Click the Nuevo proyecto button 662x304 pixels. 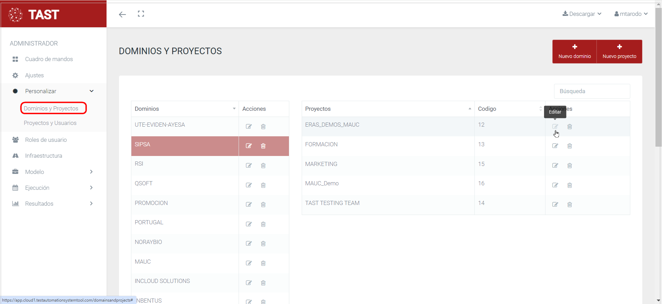(619, 51)
